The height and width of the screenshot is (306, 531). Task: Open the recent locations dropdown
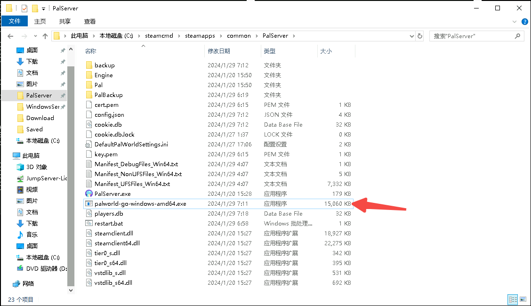click(35, 36)
